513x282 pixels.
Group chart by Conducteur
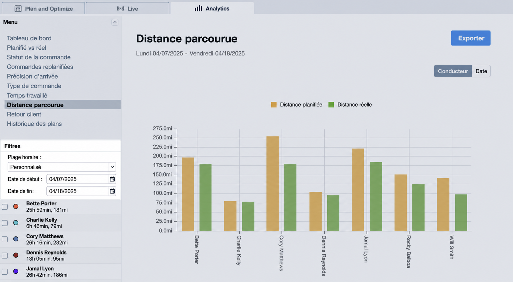453,71
